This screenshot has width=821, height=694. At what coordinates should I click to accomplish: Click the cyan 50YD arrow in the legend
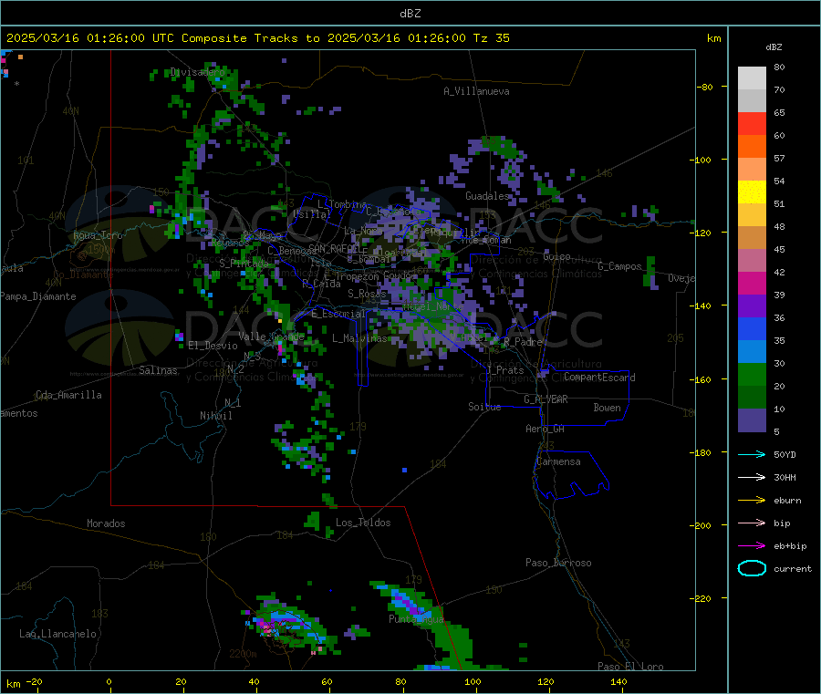(x=752, y=454)
